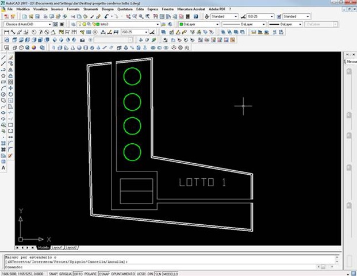Switch to the Layout1 tab
This screenshot has height=276, width=357.
click(x=57, y=247)
